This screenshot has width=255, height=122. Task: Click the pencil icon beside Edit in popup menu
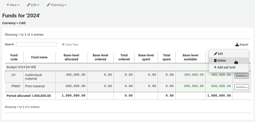[215, 54]
